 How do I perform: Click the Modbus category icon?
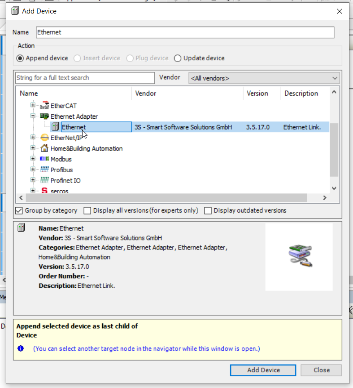pyautogui.click(x=44, y=159)
